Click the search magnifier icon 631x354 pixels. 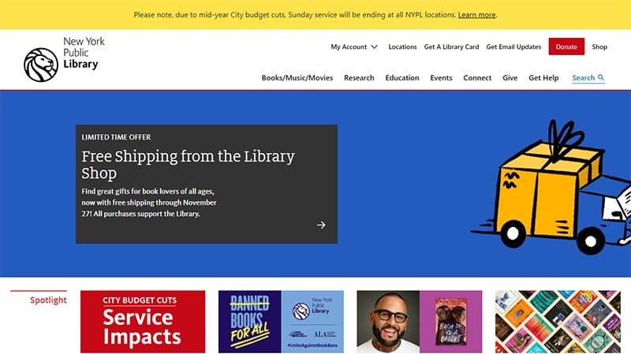pos(601,77)
